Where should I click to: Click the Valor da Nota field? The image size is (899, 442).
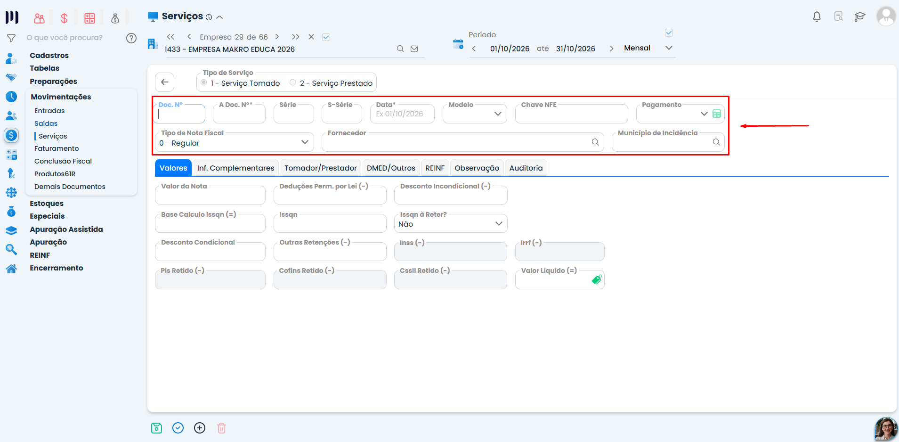tap(210, 195)
